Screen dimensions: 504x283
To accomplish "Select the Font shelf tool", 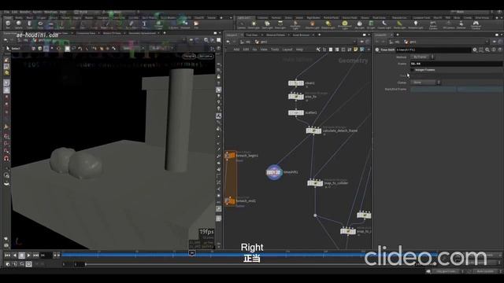I will 144,24.
